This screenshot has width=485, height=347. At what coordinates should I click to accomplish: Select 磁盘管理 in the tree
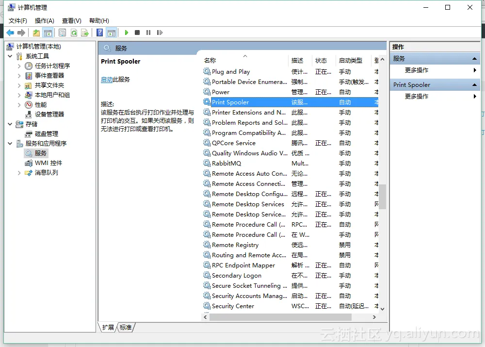46,134
